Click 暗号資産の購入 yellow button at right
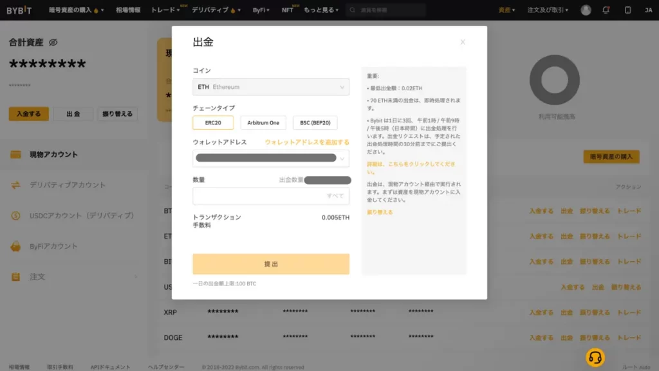 (611, 157)
